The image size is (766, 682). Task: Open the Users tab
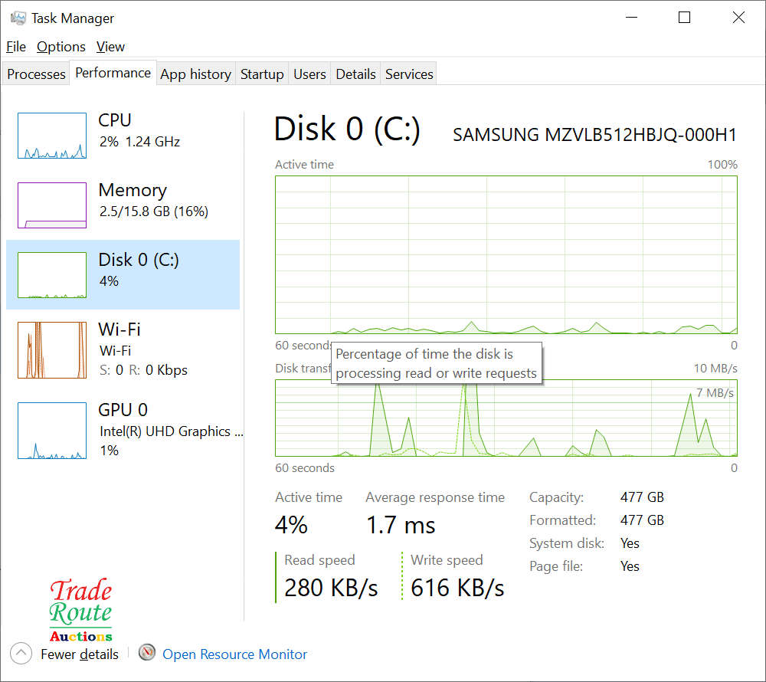click(309, 74)
